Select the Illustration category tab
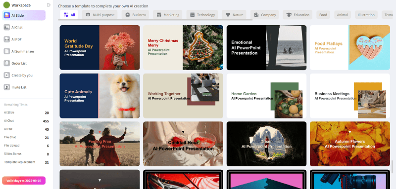 (x=366, y=15)
